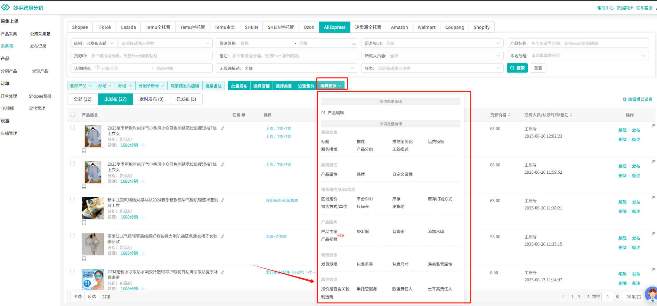
Task: Click the 全选 button at bottom
Action: (x=78, y=297)
